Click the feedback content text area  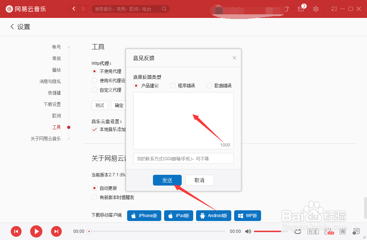coord(183,121)
